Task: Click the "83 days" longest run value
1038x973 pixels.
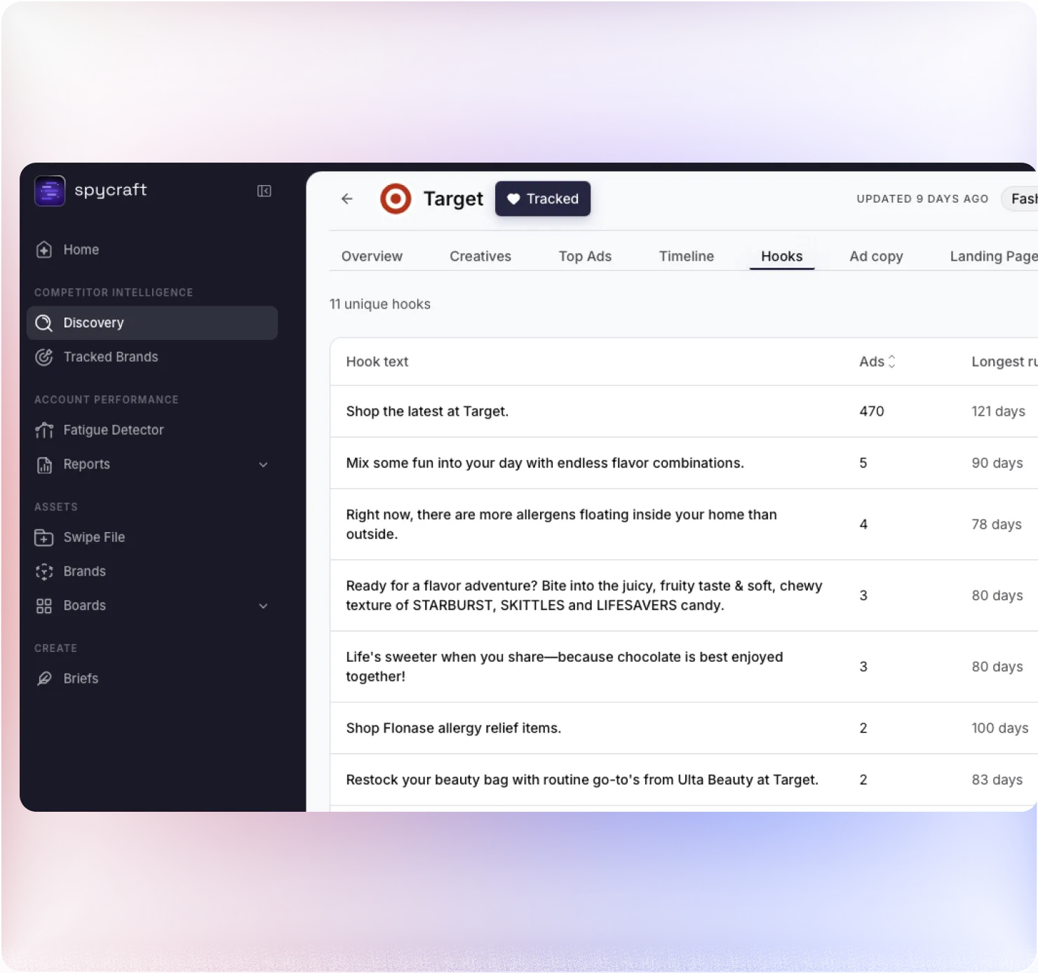Action: (x=997, y=780)
